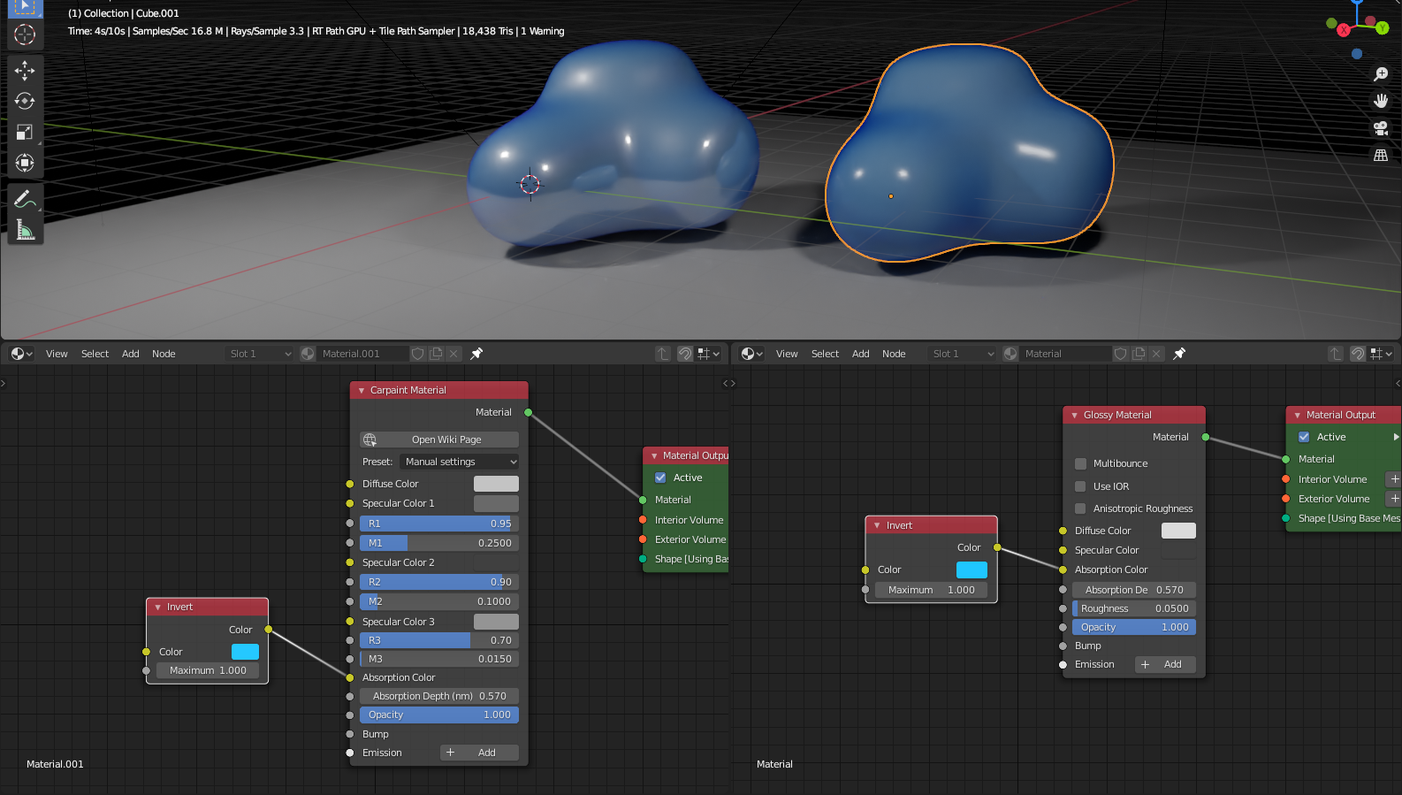The width and height of the screenshot is (1402, 795).
Task: Open the Preset Manual settings dropdown
Action: pos(460,462)
